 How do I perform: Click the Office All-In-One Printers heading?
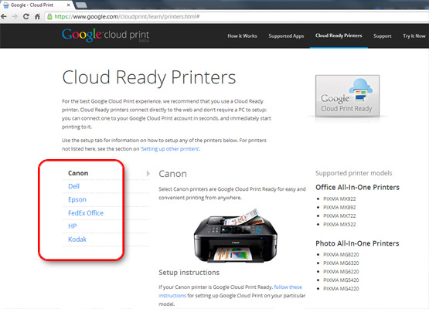coord(357,187)
